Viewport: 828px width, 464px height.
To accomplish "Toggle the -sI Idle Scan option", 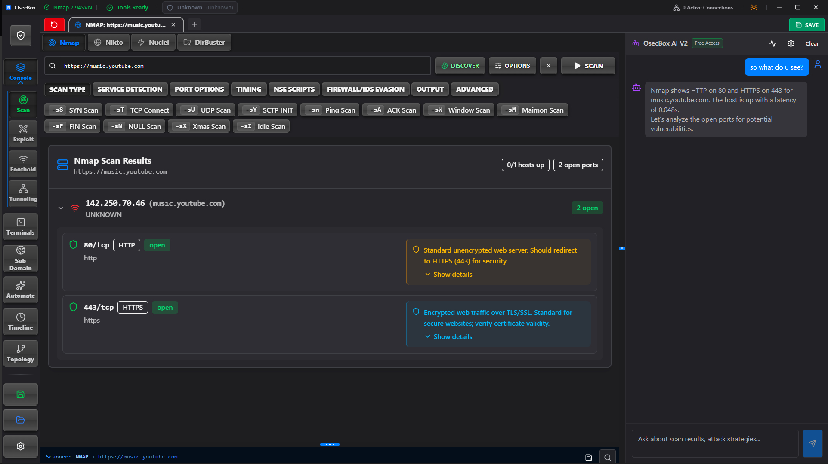I will [261, 126].
